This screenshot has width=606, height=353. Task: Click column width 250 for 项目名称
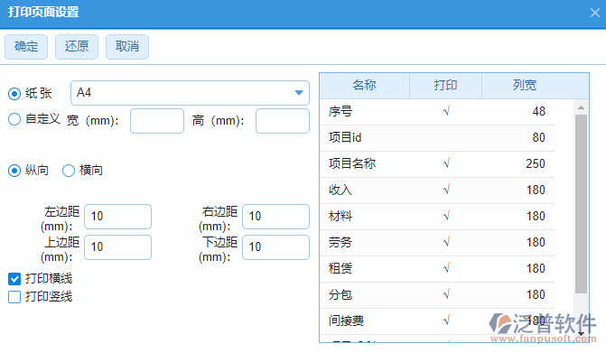tap(536, 164)
